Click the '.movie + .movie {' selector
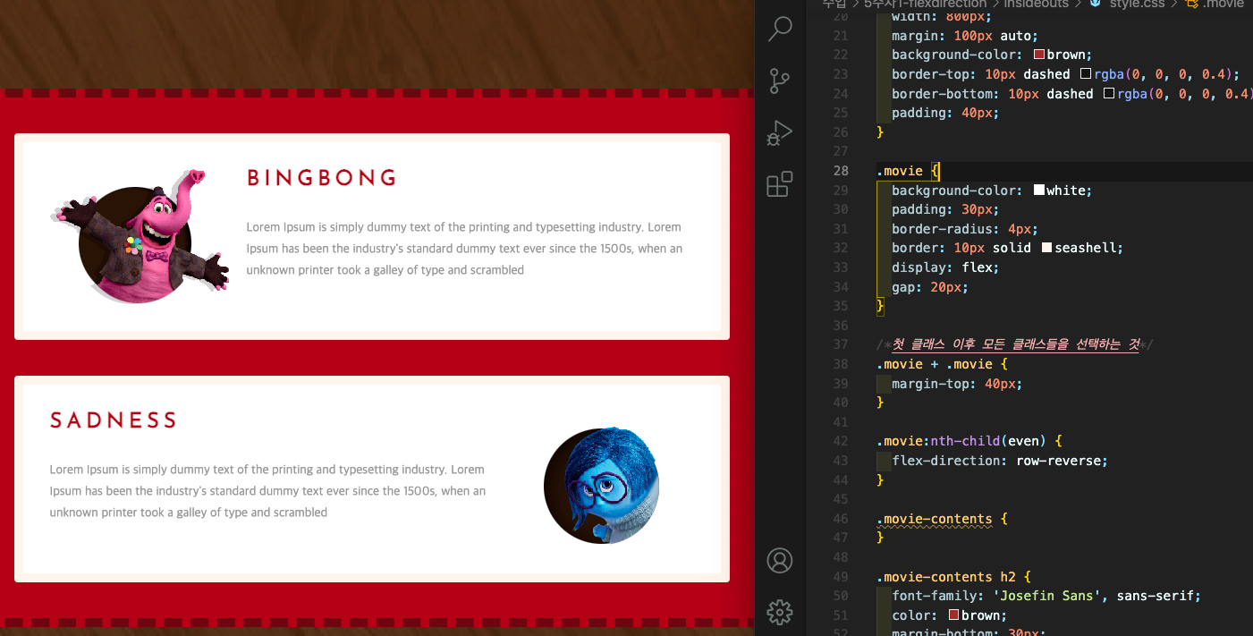Image resolution: width=1253 pixels, height=636 pixels. (x=942, y=364)
